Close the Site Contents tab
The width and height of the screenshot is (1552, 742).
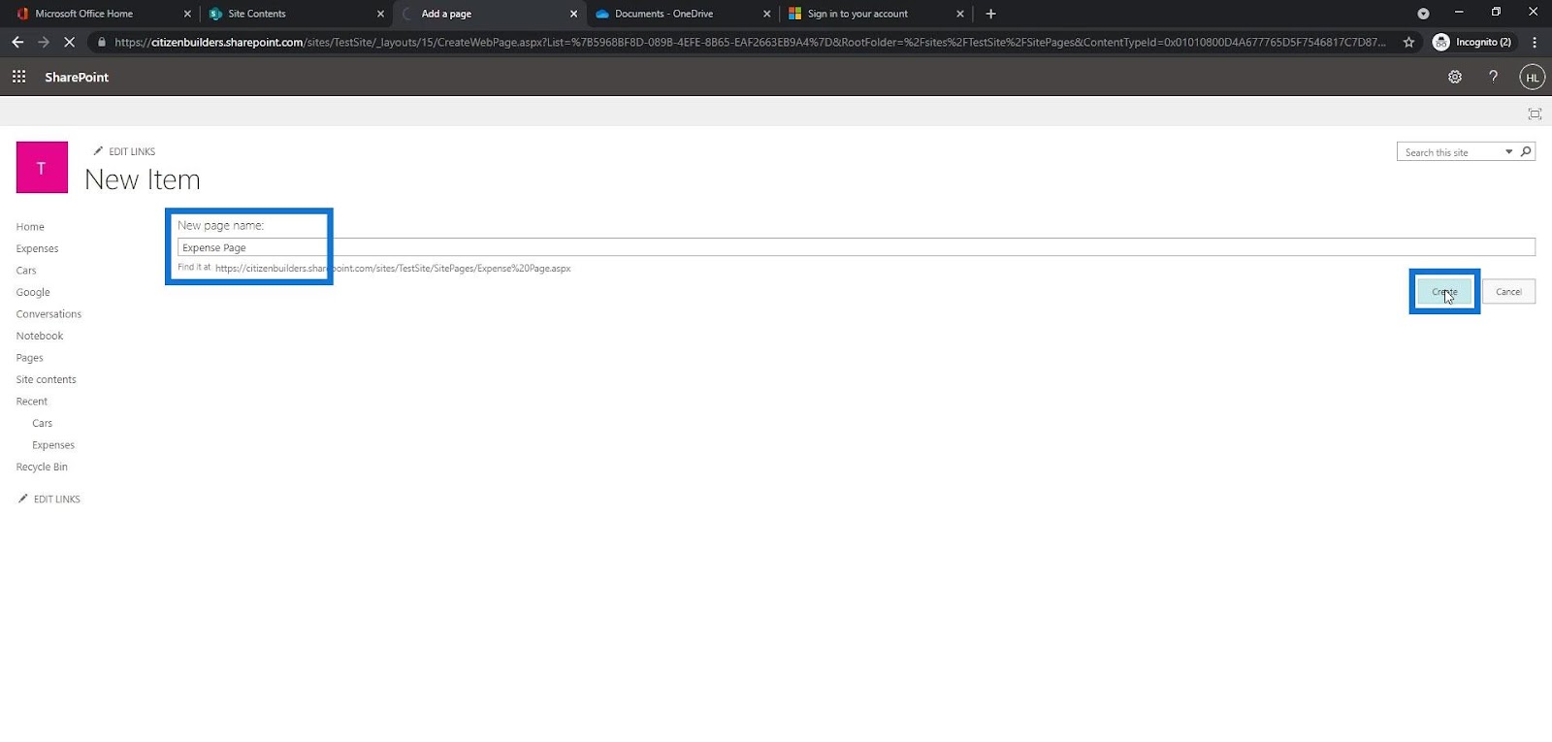click(x=380, y=14)
